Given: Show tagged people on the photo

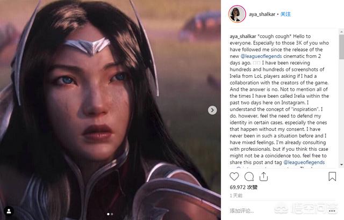Looking at the screenshot, I should tap(9, 211).
